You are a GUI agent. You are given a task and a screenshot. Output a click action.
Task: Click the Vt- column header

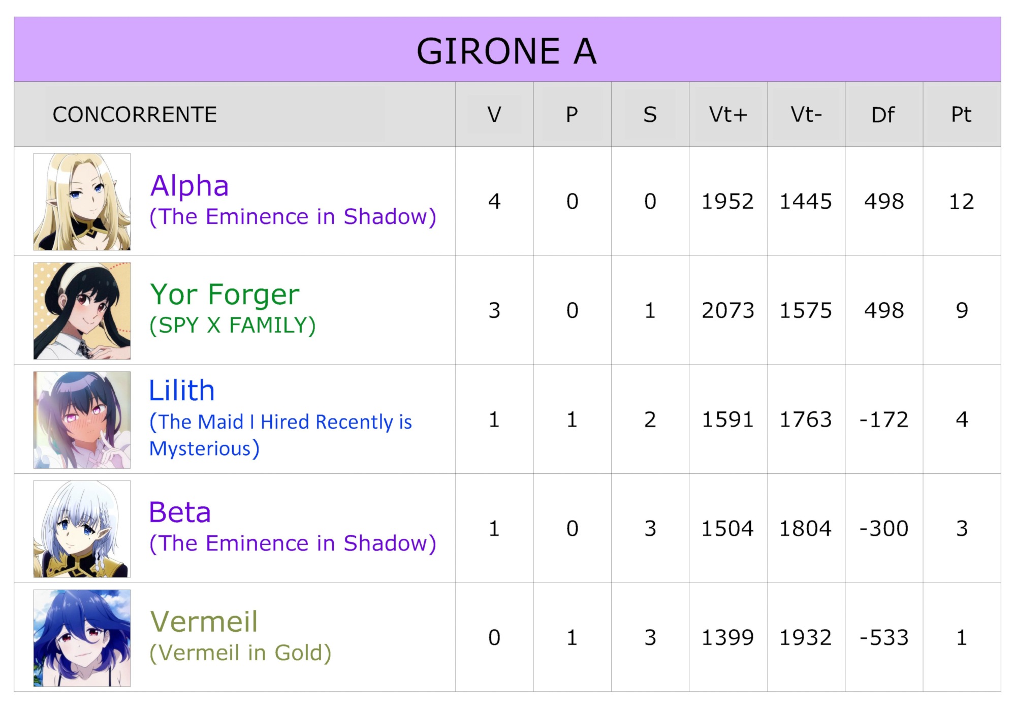pyautogui.click(x=806, y=115)
